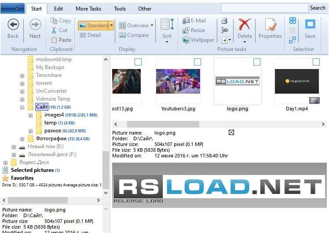Go forward with the Next arrow

pos(35,29)
